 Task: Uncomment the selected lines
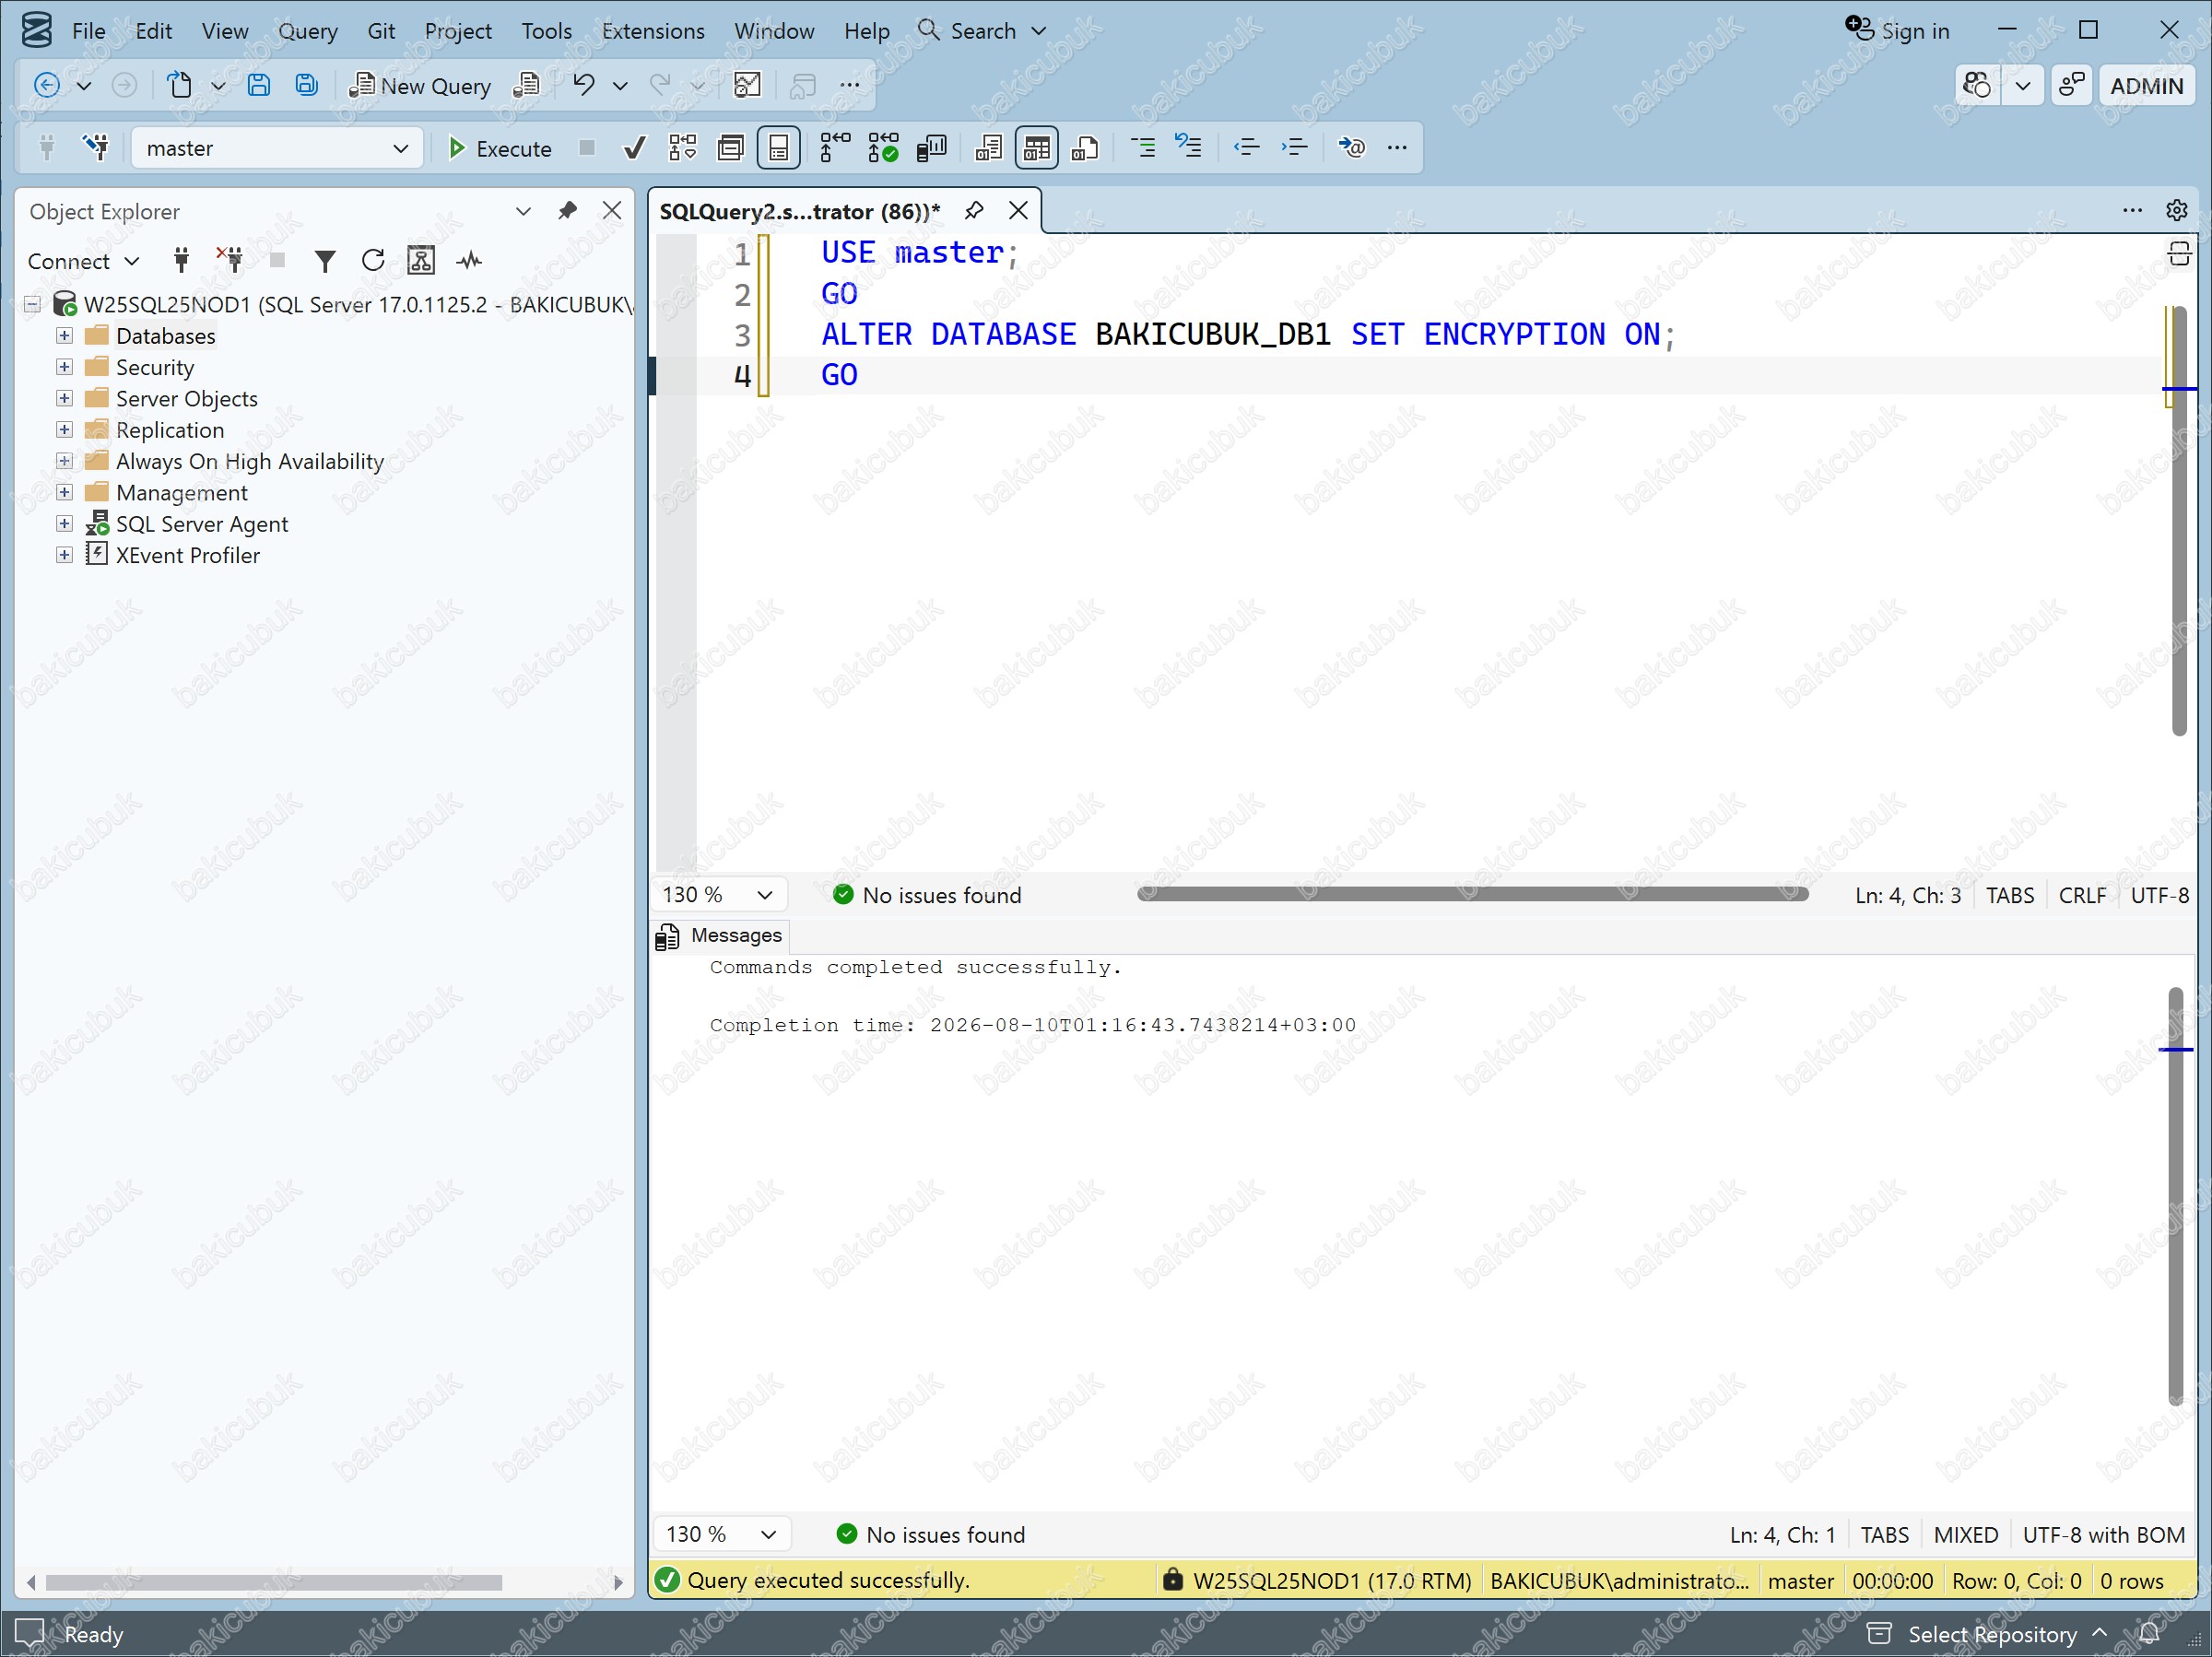1188,148
